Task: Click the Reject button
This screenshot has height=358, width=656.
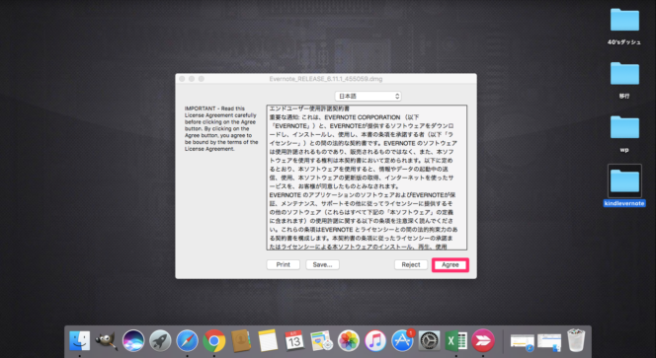Action: [411, 265]
